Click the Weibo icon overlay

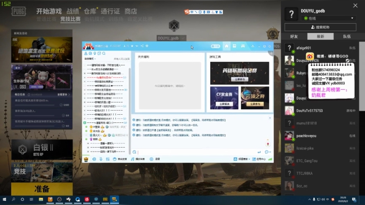[310, 56]
